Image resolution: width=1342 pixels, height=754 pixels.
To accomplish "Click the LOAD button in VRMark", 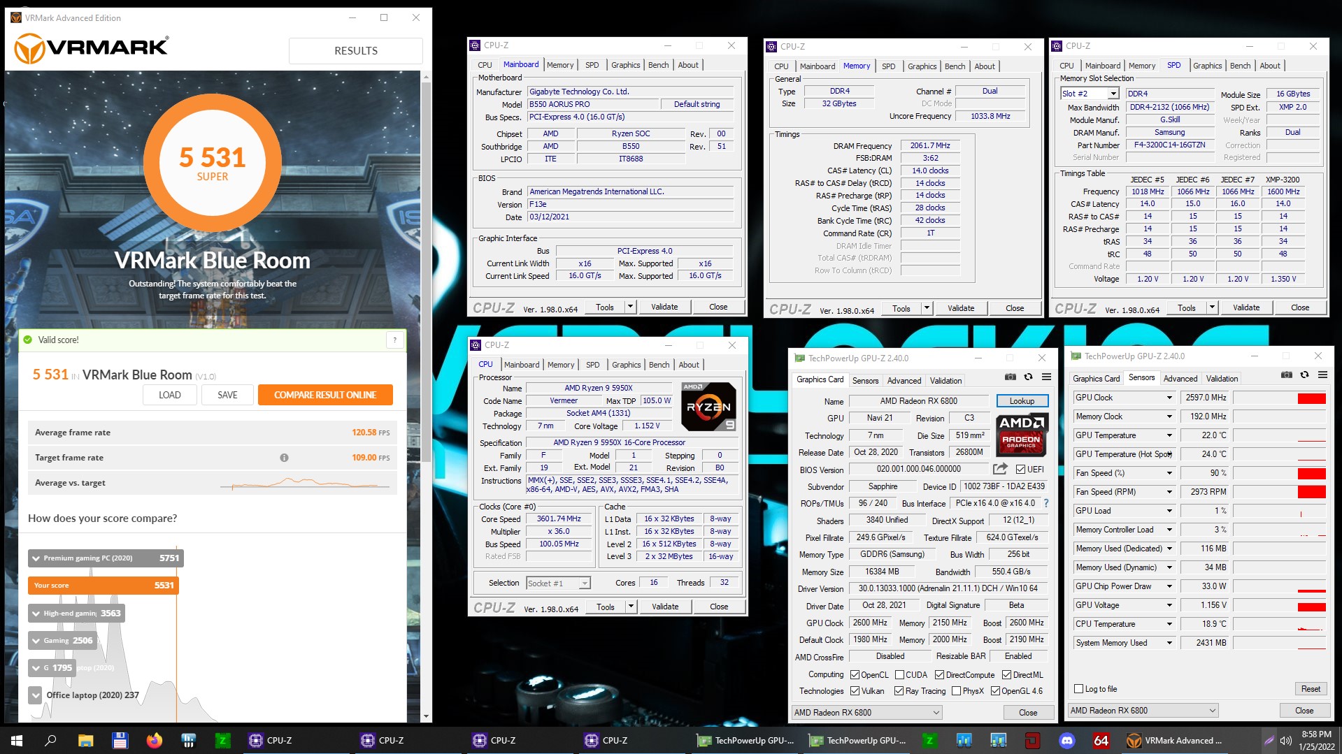I will pyautogui.click(x=169, y=395).
